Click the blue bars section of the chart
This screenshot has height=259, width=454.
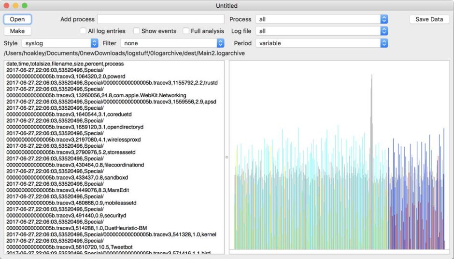(x=415, y=202)
